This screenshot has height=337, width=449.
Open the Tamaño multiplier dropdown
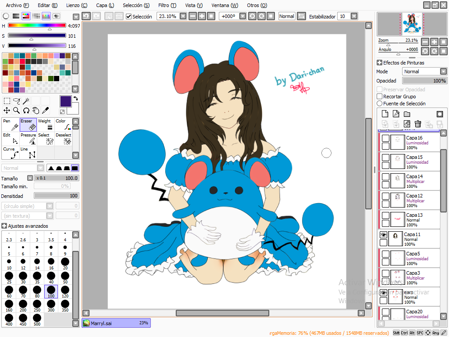pos(30,178)
